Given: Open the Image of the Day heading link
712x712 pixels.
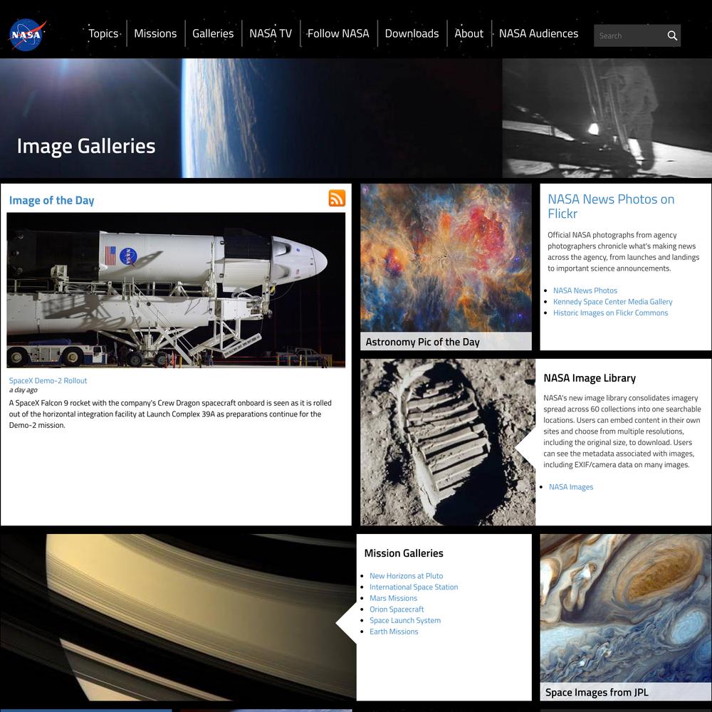Looking at the screenshot, I should [52, 200].
